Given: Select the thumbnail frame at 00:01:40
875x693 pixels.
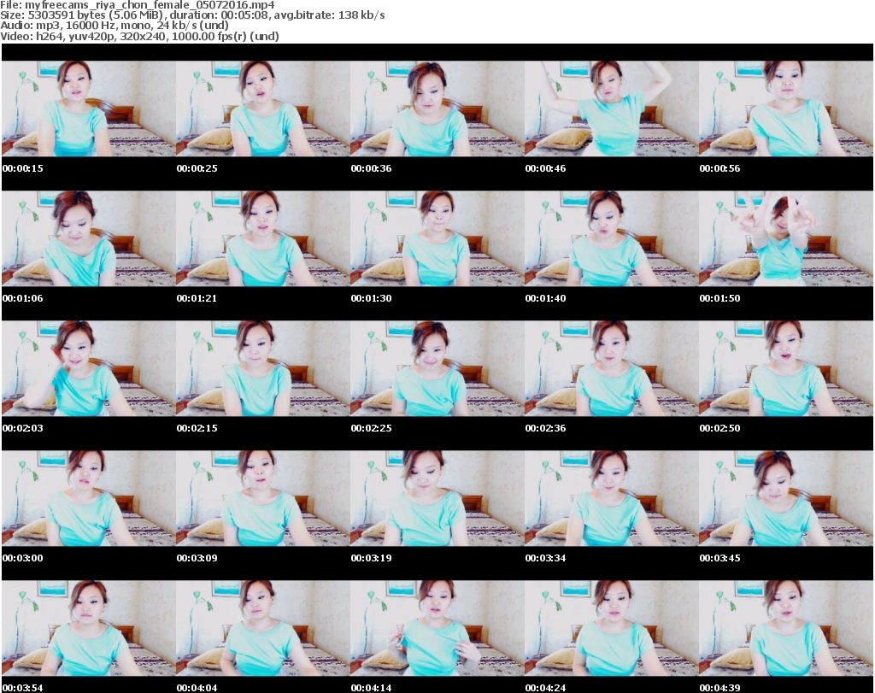Looking at the screenshot, I should 612,238.
